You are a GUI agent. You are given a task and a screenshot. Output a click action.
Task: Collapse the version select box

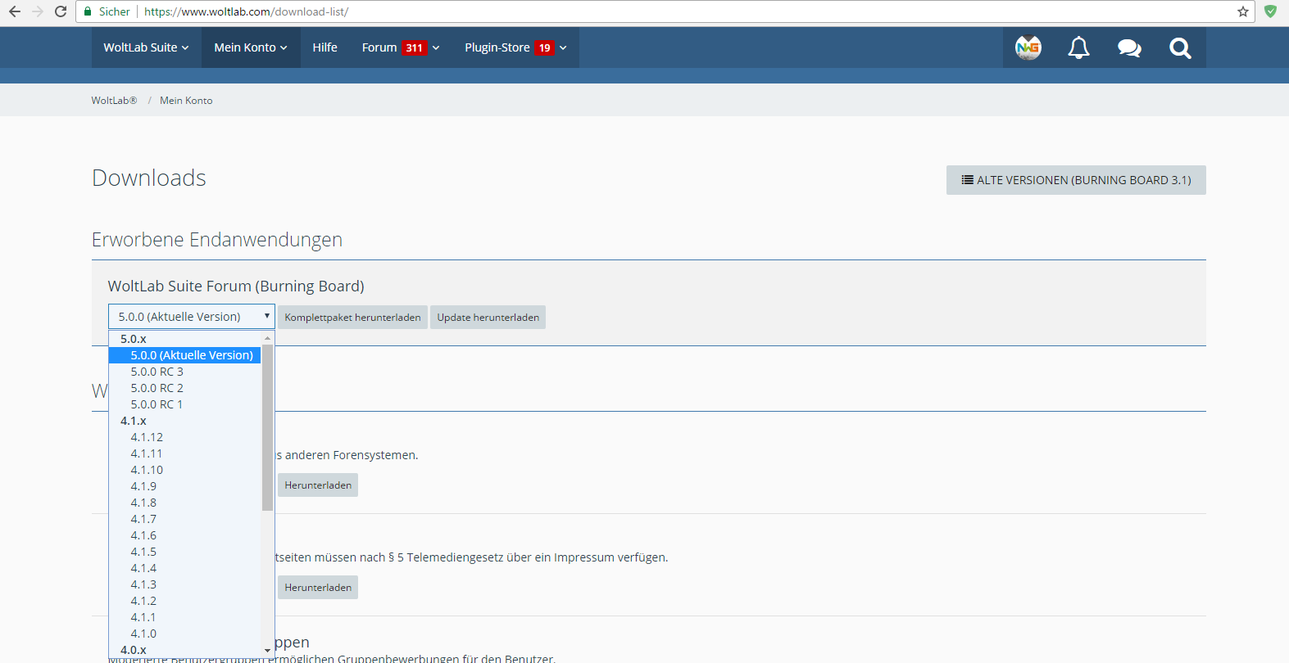[191, 317]
